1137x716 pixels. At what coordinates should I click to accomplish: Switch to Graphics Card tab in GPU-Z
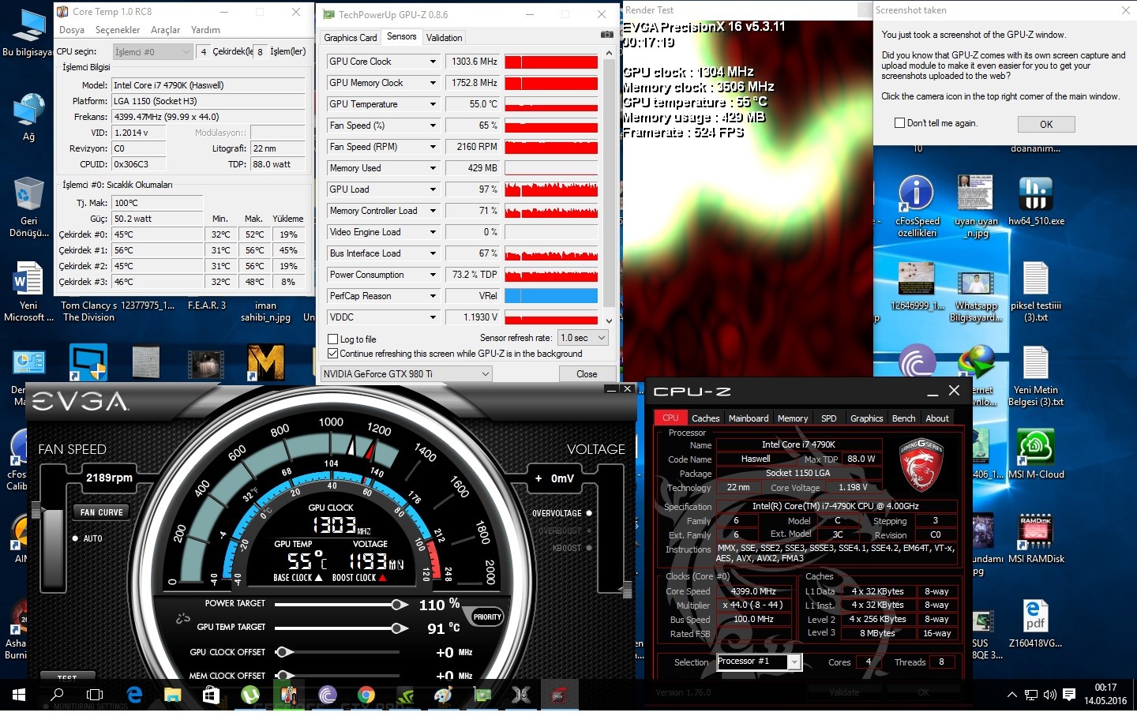click(x=351, y=38)
